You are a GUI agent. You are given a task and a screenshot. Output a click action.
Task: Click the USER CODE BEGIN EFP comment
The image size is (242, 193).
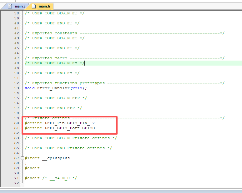pos(56,98)
